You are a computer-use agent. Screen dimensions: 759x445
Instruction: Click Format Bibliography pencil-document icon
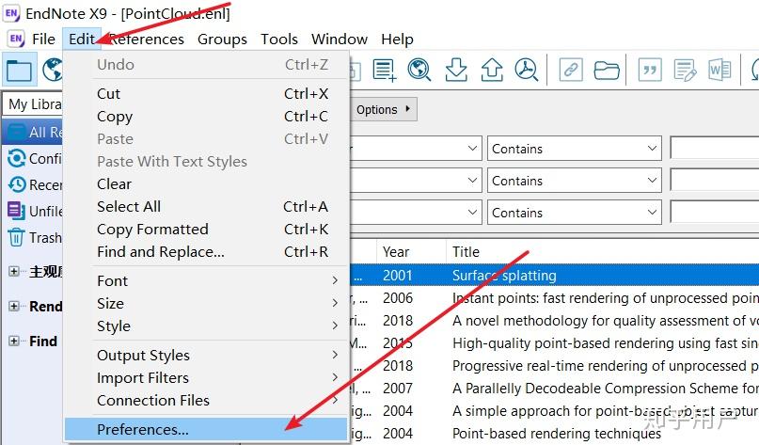[x=685, y=71]
